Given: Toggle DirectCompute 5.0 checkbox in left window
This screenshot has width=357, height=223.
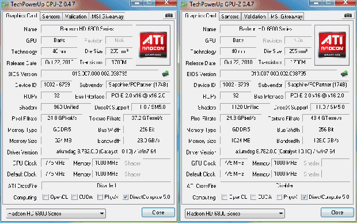Looking at the screenshot, I should tap(125, 197).
